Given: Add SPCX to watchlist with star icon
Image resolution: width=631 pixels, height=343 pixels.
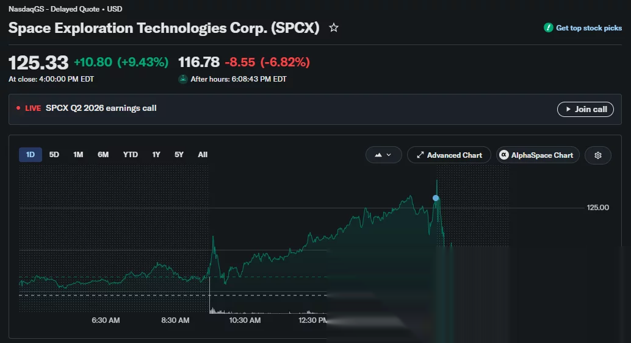Looking at the screenshot, I should point(334,27).
